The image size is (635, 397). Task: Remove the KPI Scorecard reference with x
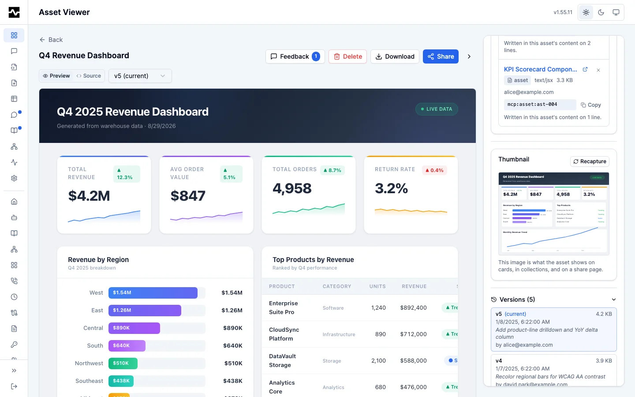coord(598,70)
